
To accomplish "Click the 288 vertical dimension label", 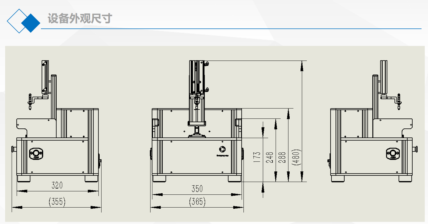I will (282, 157).
